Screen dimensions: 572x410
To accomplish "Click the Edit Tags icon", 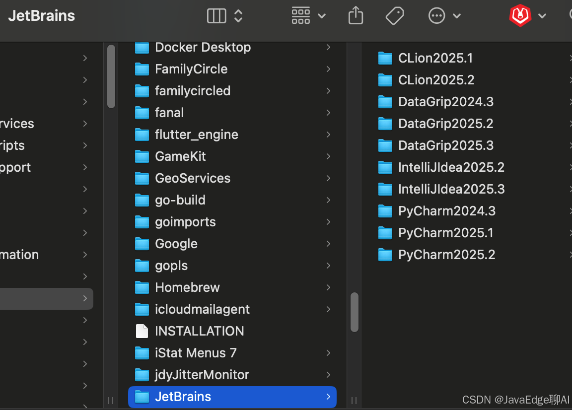I will click(395, 16).
